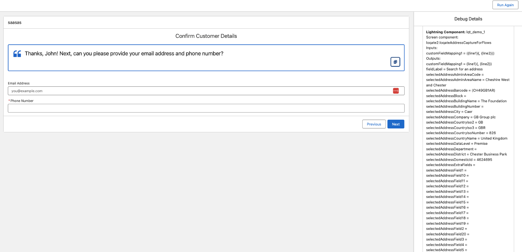
Task: Click the selectedAddressCompany = GB Group plc line
Action: pyautogui.click(x=461, y=117)
